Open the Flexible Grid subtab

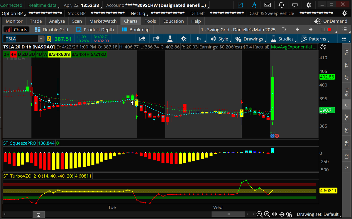point(52,30)
